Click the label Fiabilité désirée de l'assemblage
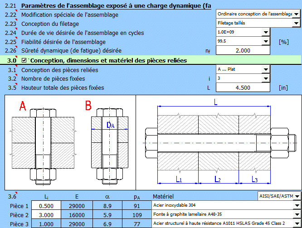The width and height of the screenshot is (302, 228). (63, 42)
